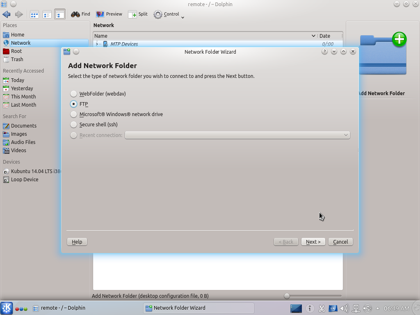The image size is (420, 315).
Task: Split the Dolphin view
Action: tap(138, 14)
